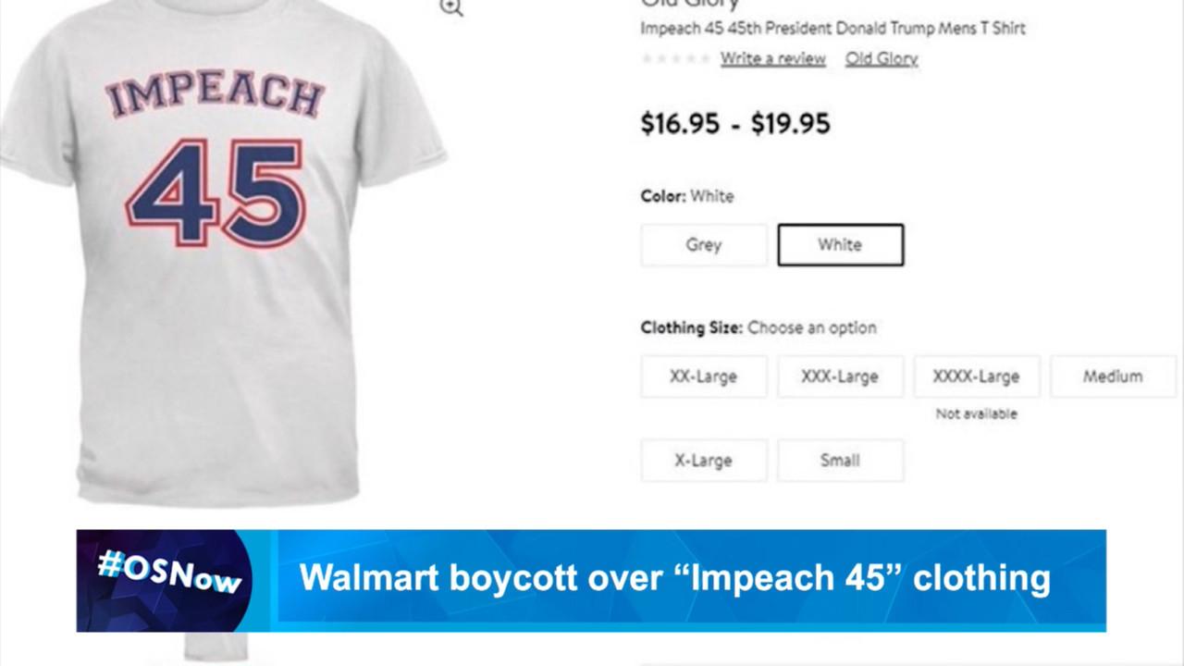
Task: Choose the XX-Large clothing size
Action: coord(703,376)
